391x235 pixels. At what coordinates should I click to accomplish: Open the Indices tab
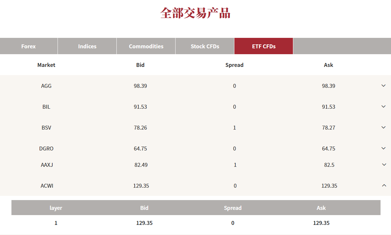point(87,46)
